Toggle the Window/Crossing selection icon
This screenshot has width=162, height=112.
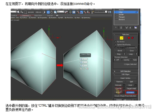[x=44, y=12]
